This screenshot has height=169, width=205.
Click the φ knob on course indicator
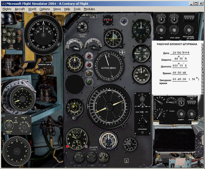tap(58, 44)
